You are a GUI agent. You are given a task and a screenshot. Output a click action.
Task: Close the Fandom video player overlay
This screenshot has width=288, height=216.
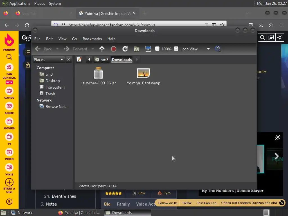tap(277, 138)
